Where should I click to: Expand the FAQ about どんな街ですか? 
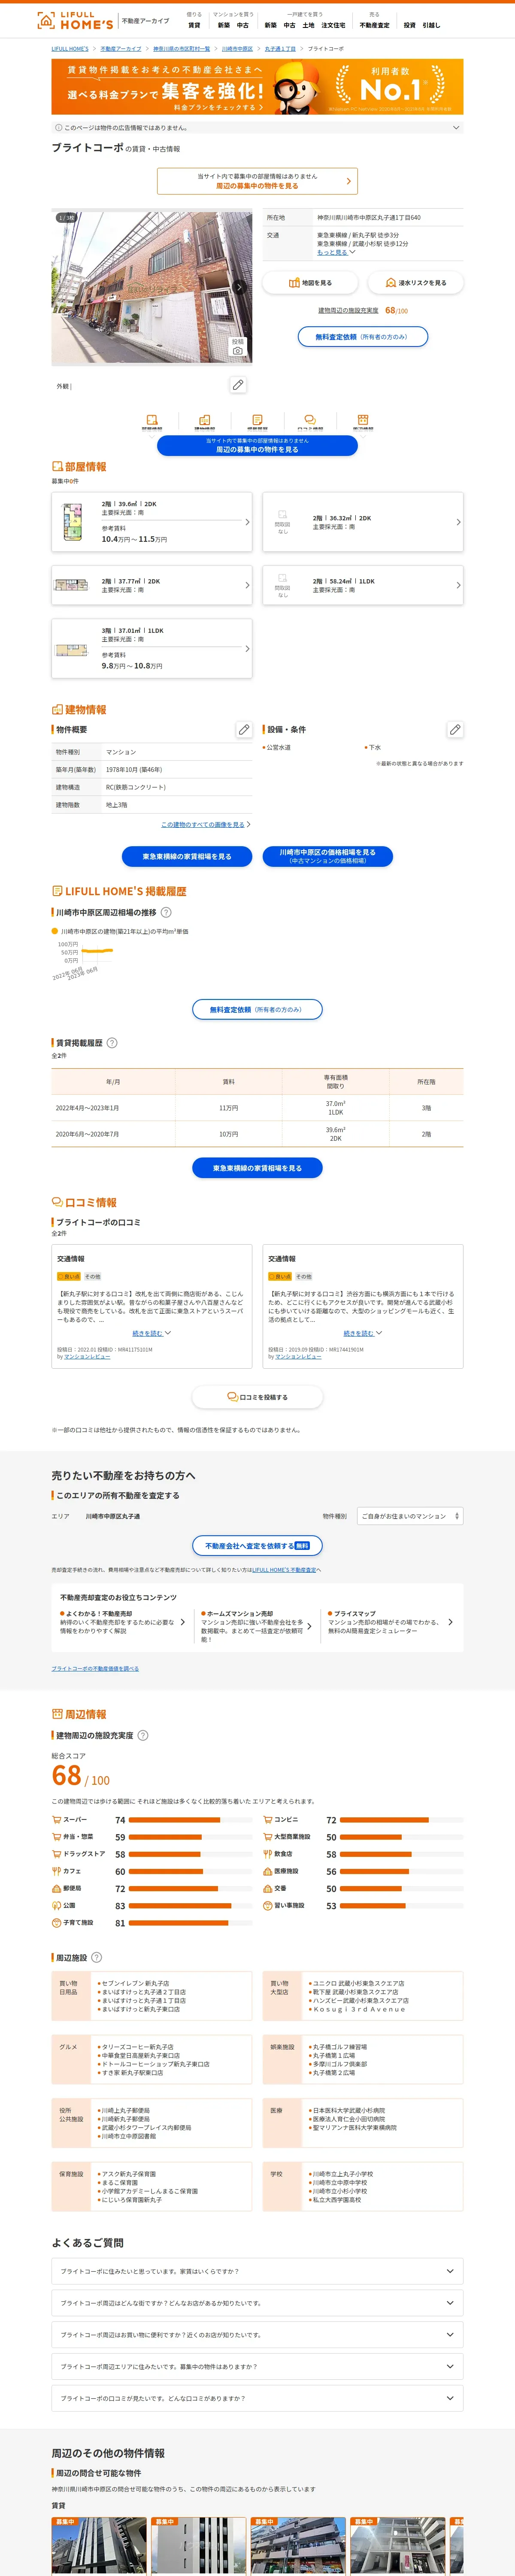coord(257,2303)
